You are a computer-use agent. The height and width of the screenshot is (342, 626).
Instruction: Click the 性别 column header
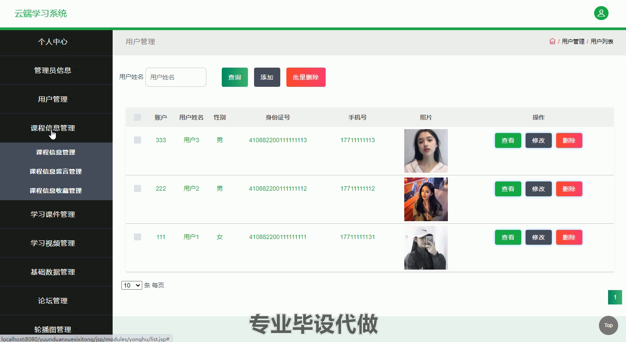[220, 117]
